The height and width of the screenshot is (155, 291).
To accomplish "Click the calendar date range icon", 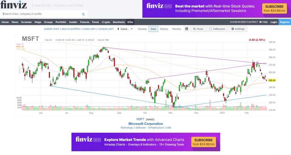I will (x=187, y=29).
